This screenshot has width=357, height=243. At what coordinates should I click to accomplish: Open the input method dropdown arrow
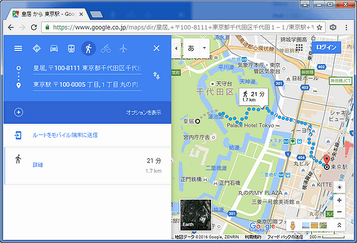pyautogui.click(x=204, y=48)
